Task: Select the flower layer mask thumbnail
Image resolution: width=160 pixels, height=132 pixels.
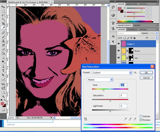Action: (131, 51)
